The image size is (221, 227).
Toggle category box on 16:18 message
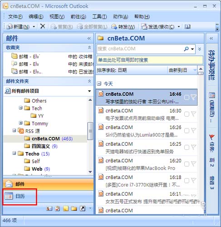[187, 181]
